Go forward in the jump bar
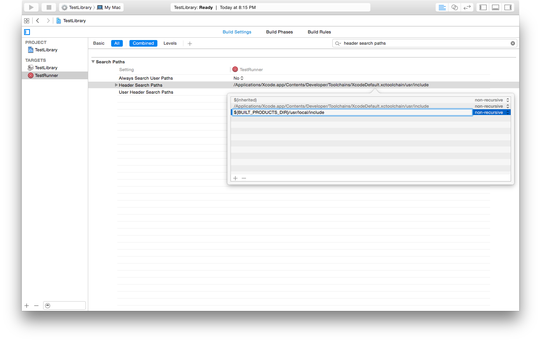541x342 pixels. click(48, 21)
